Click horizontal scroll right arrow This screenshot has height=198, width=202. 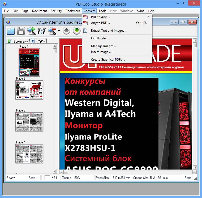pyautogui.click(x=195, y=172)
